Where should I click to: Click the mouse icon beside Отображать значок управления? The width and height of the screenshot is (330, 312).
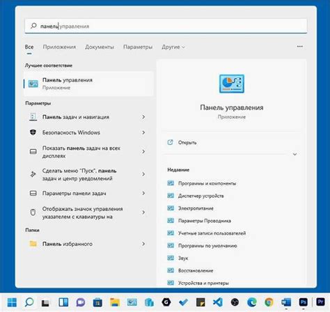33,212
